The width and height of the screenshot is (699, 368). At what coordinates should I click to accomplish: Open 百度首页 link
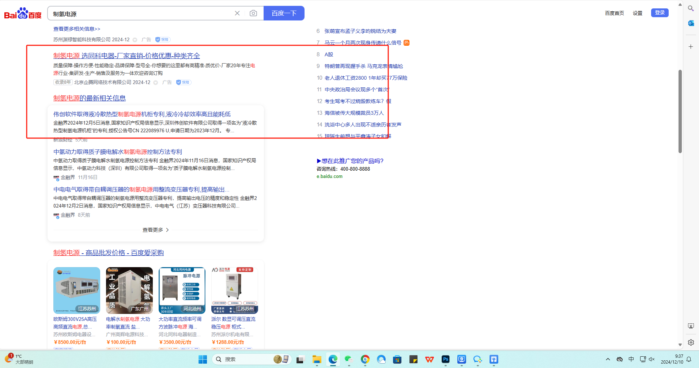click(x=615, y=13)
